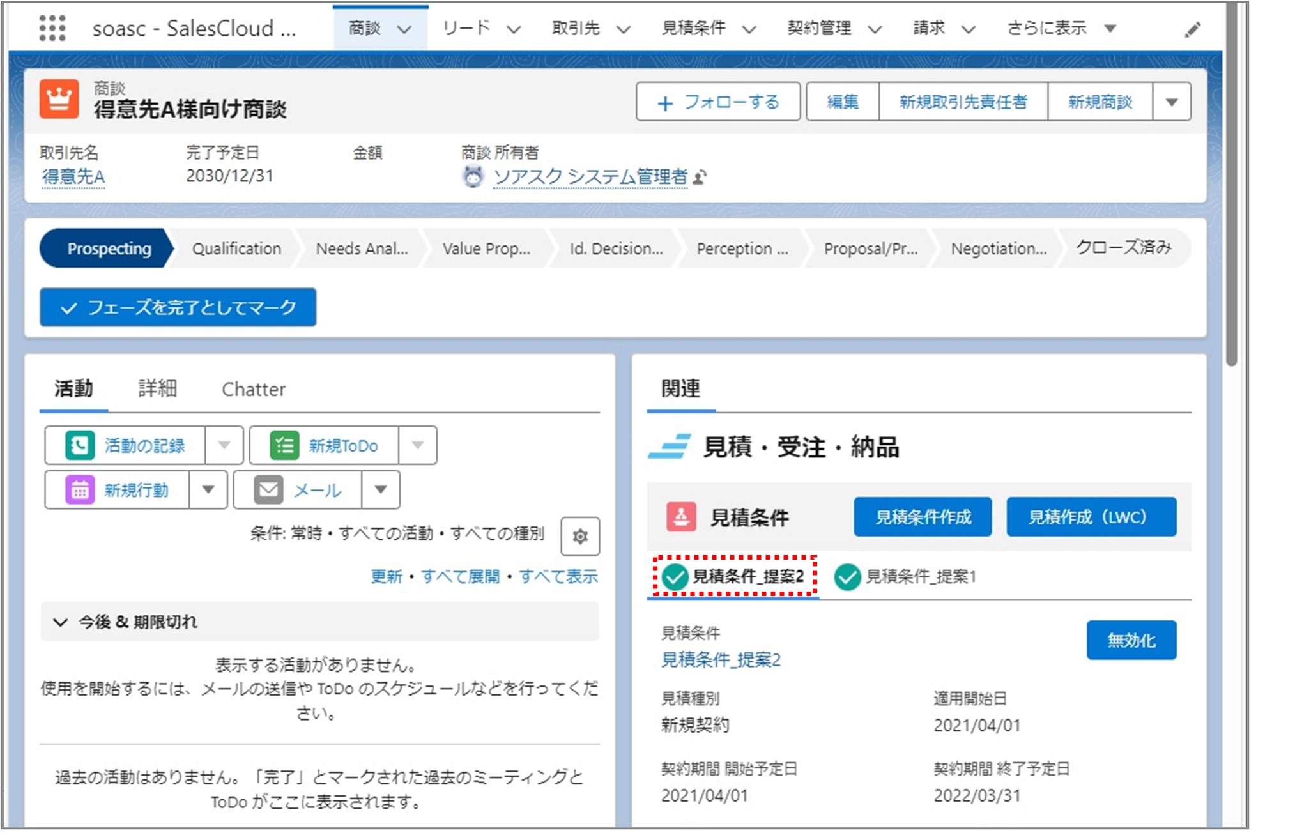
Task: Open the 見積条件_提案2 record link
Action: [721, 659]
